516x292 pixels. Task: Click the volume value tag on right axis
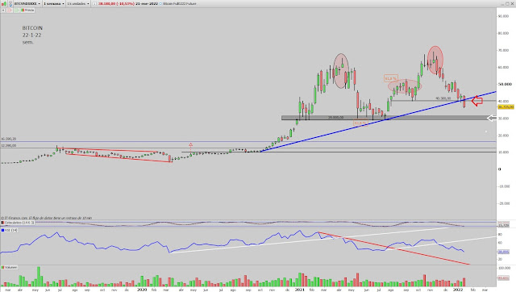point(503,278)
